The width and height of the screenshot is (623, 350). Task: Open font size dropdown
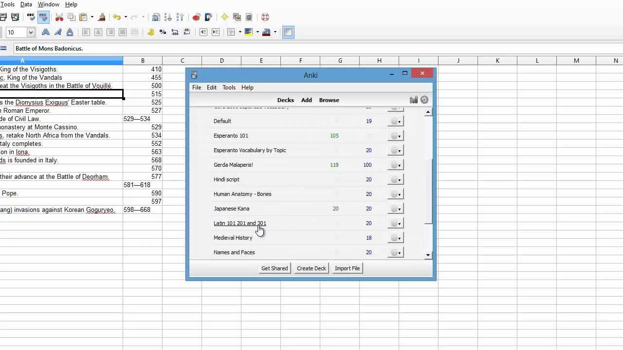[31, 33]
